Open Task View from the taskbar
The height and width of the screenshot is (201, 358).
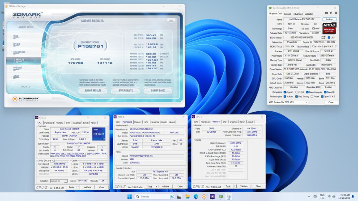(x=179, y=197)
